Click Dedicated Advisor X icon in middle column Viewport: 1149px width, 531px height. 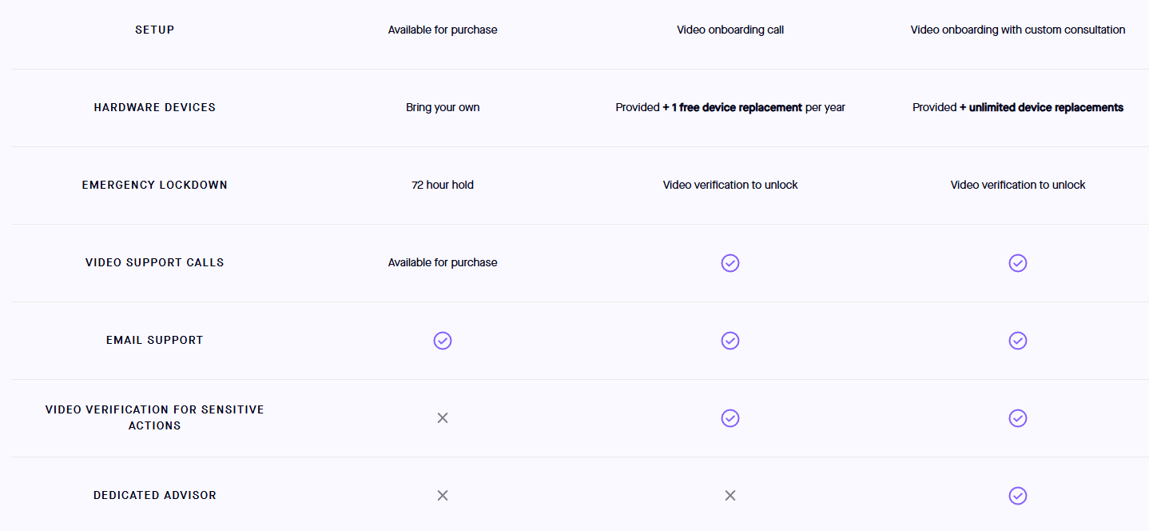pyautogui.click(x=730, y=496)
